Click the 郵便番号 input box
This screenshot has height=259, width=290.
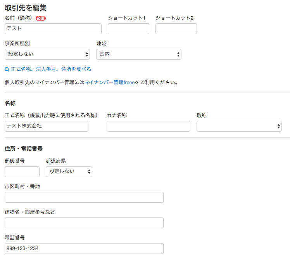(x=22, y=172)
